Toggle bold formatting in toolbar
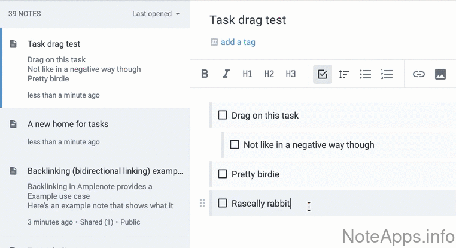 coord(205,74)
